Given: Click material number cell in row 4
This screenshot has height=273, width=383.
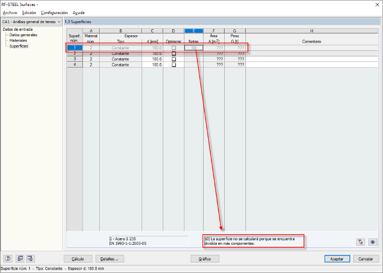Looking at the screenshot, I should [91, 64].
